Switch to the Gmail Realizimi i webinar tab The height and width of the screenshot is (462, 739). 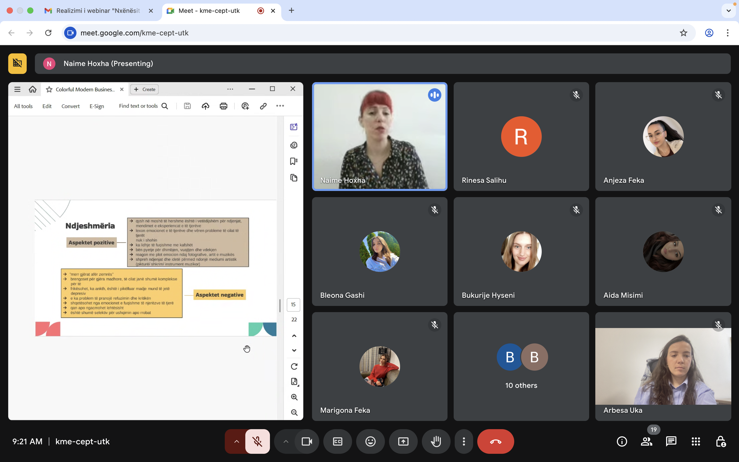tap(98, 11)
